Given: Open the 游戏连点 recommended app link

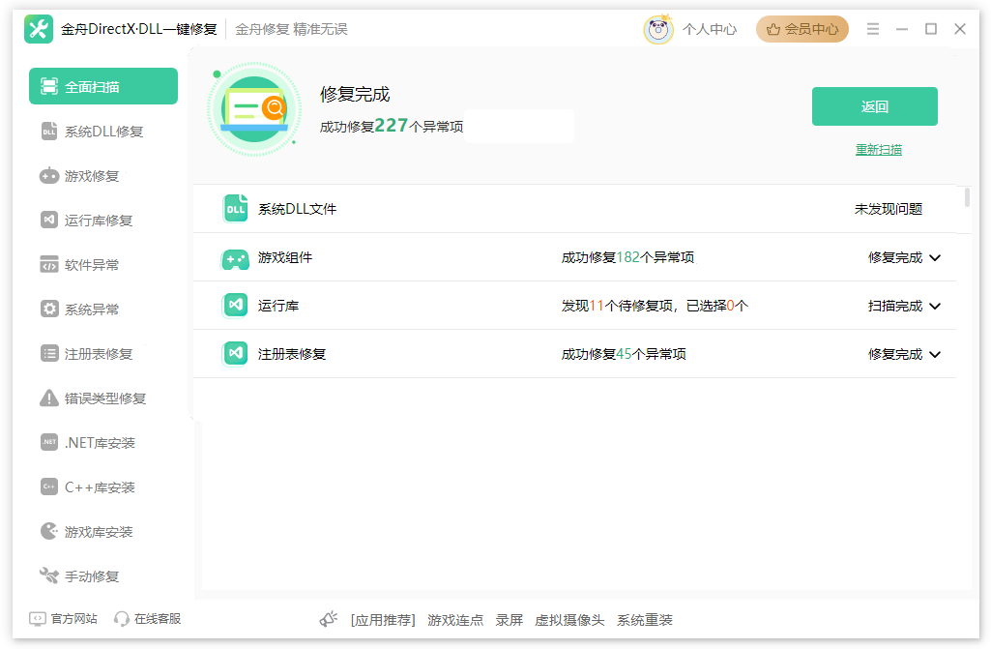Looking at the screenshot, I should [x=455, y=620].
